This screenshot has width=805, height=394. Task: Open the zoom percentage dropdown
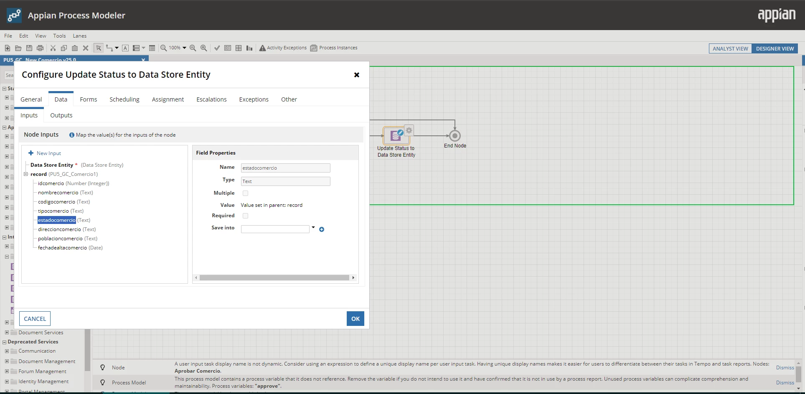[184, 48]
